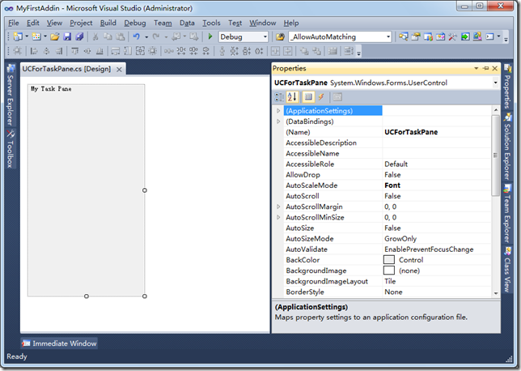Click the Paste toolbar icon

(x=121, y=36)
